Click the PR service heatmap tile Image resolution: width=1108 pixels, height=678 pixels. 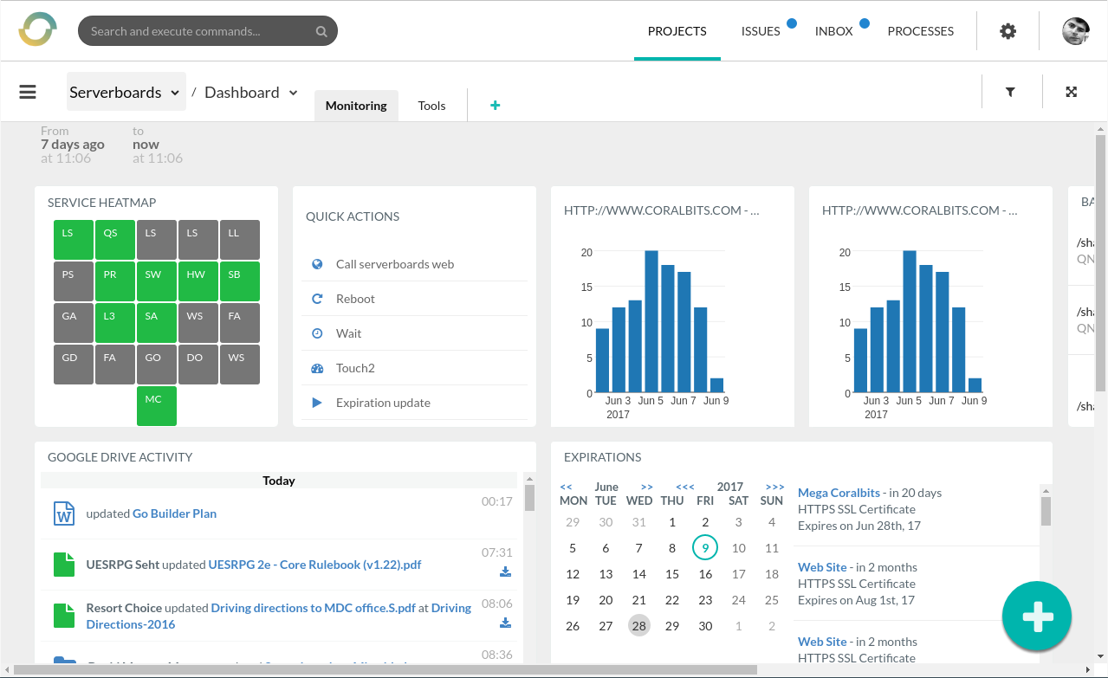pos(115,281)
